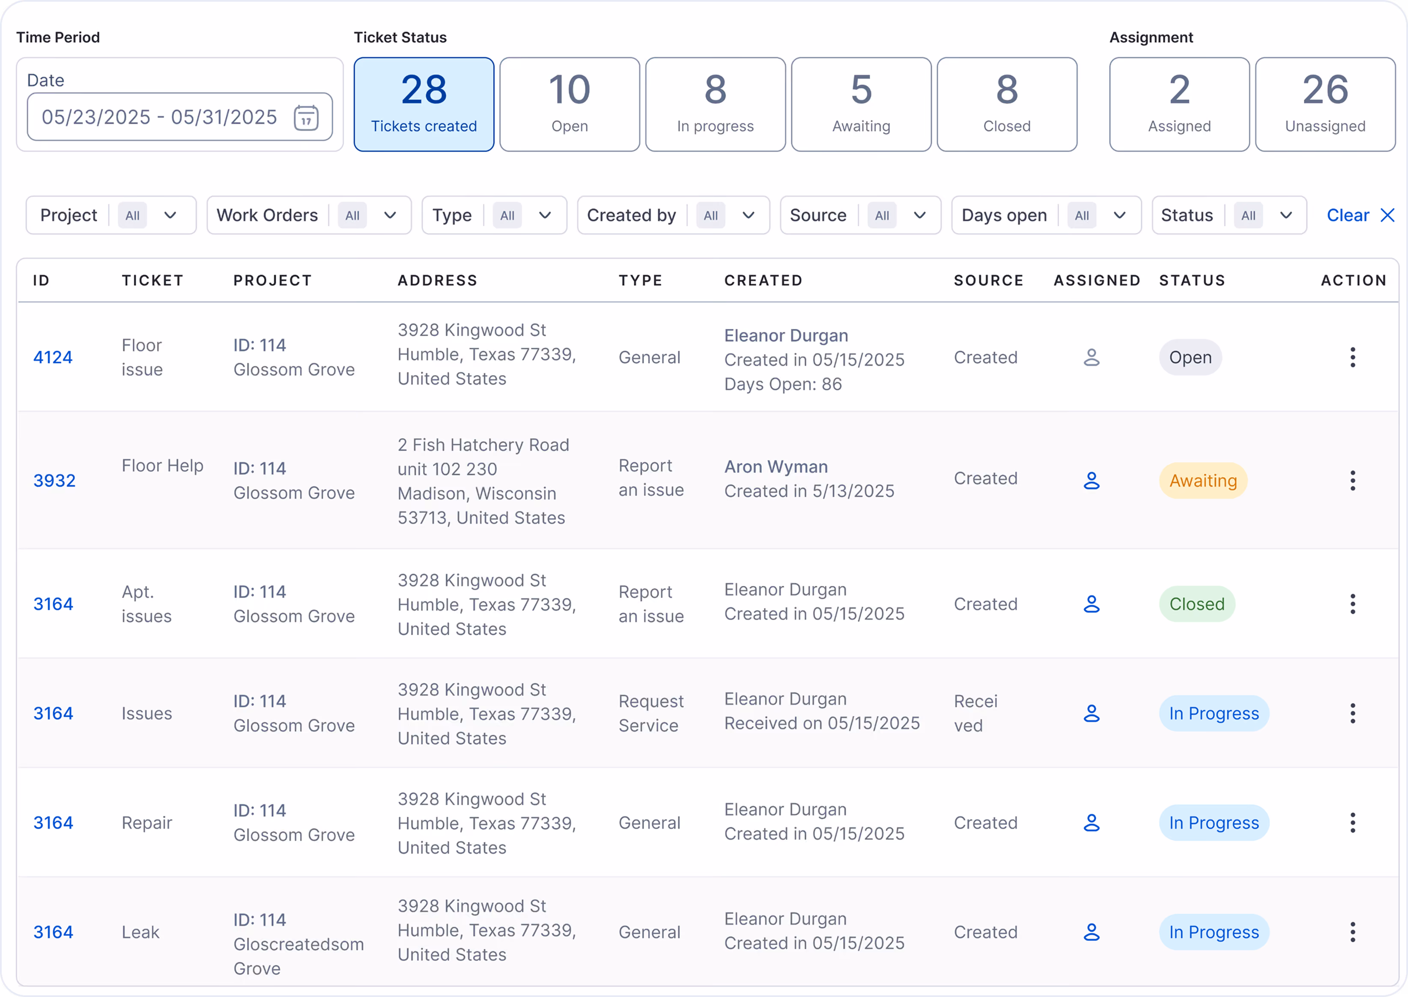Open action menu for Floor Help ticket

click(1352, 481)
